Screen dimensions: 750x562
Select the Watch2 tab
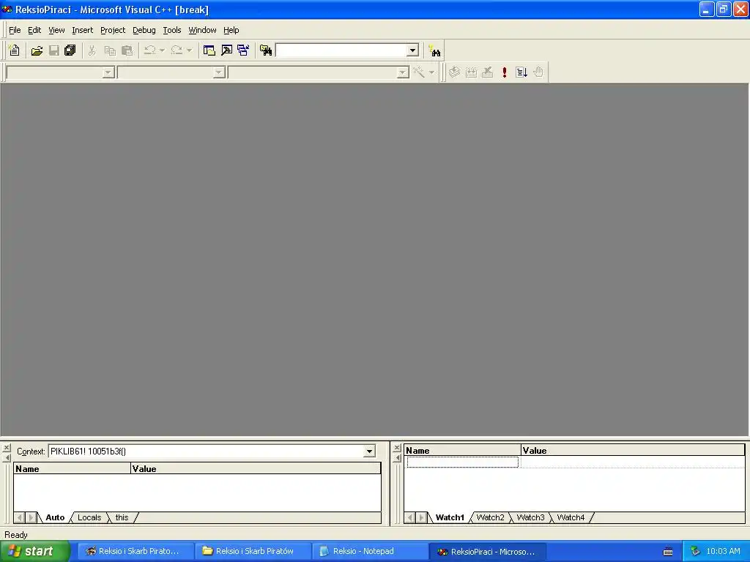click(490, 517)
